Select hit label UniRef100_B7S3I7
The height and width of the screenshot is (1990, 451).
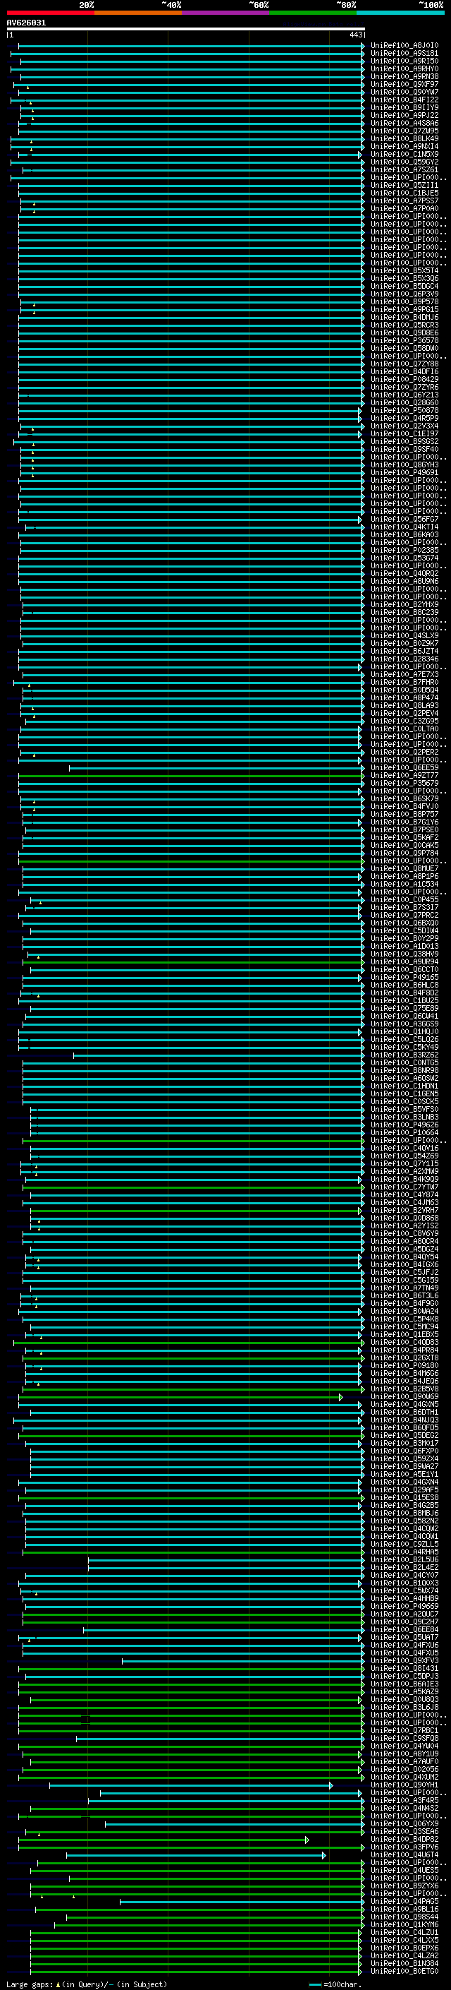coord(404,908)
